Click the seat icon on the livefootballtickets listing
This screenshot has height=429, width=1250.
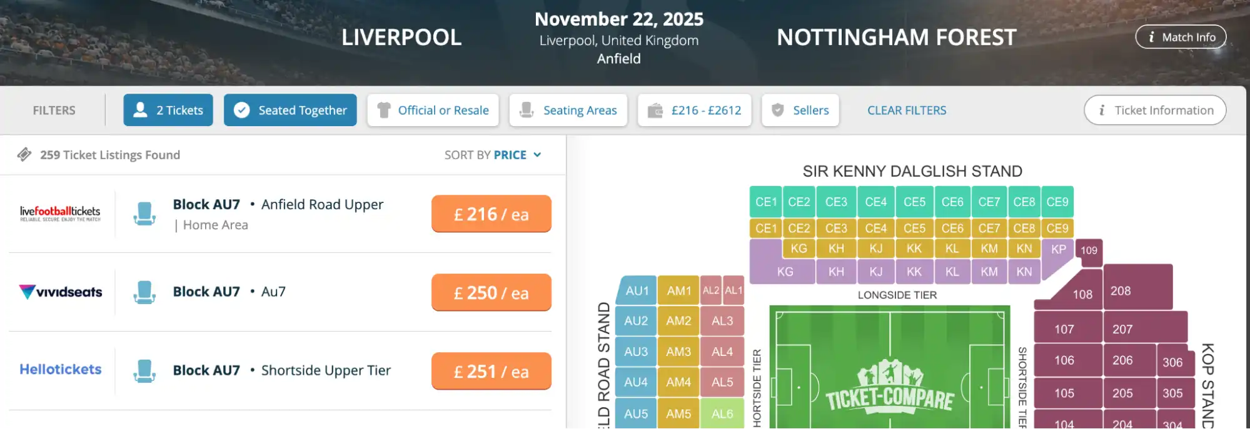[x=145, y=214]
